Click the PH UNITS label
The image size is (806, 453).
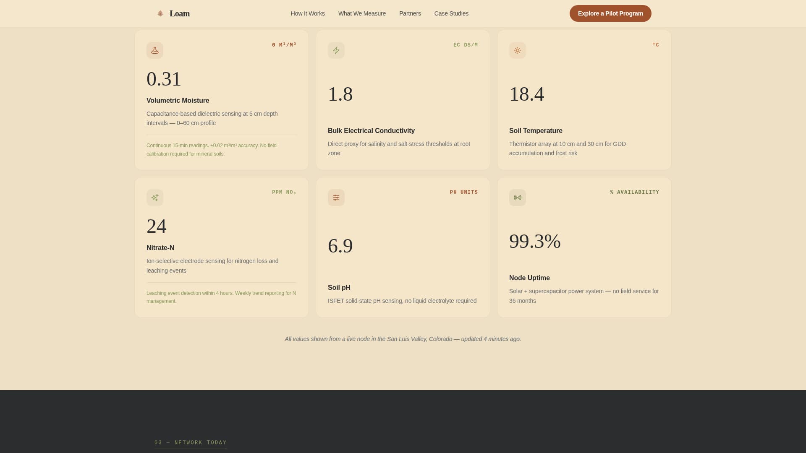click(464, 192)
